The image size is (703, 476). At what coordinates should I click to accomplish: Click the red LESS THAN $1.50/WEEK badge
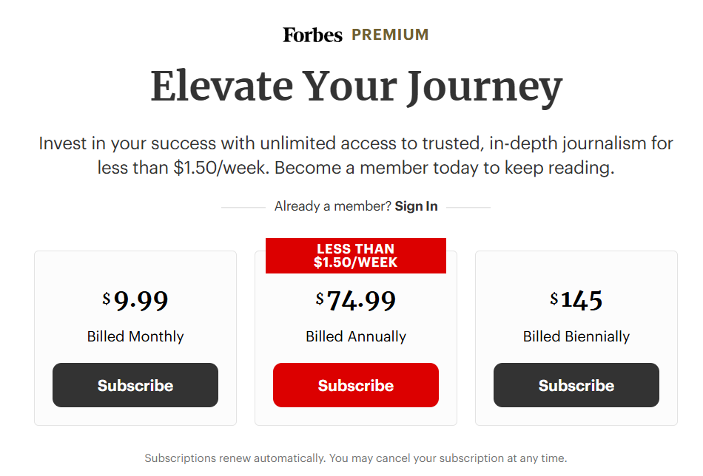tap(356, 256)
